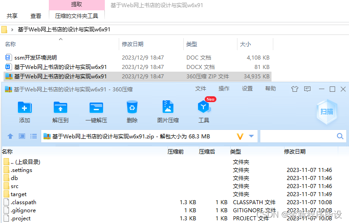Select the ssm开发环境说明 DOC file

[138, 57]
